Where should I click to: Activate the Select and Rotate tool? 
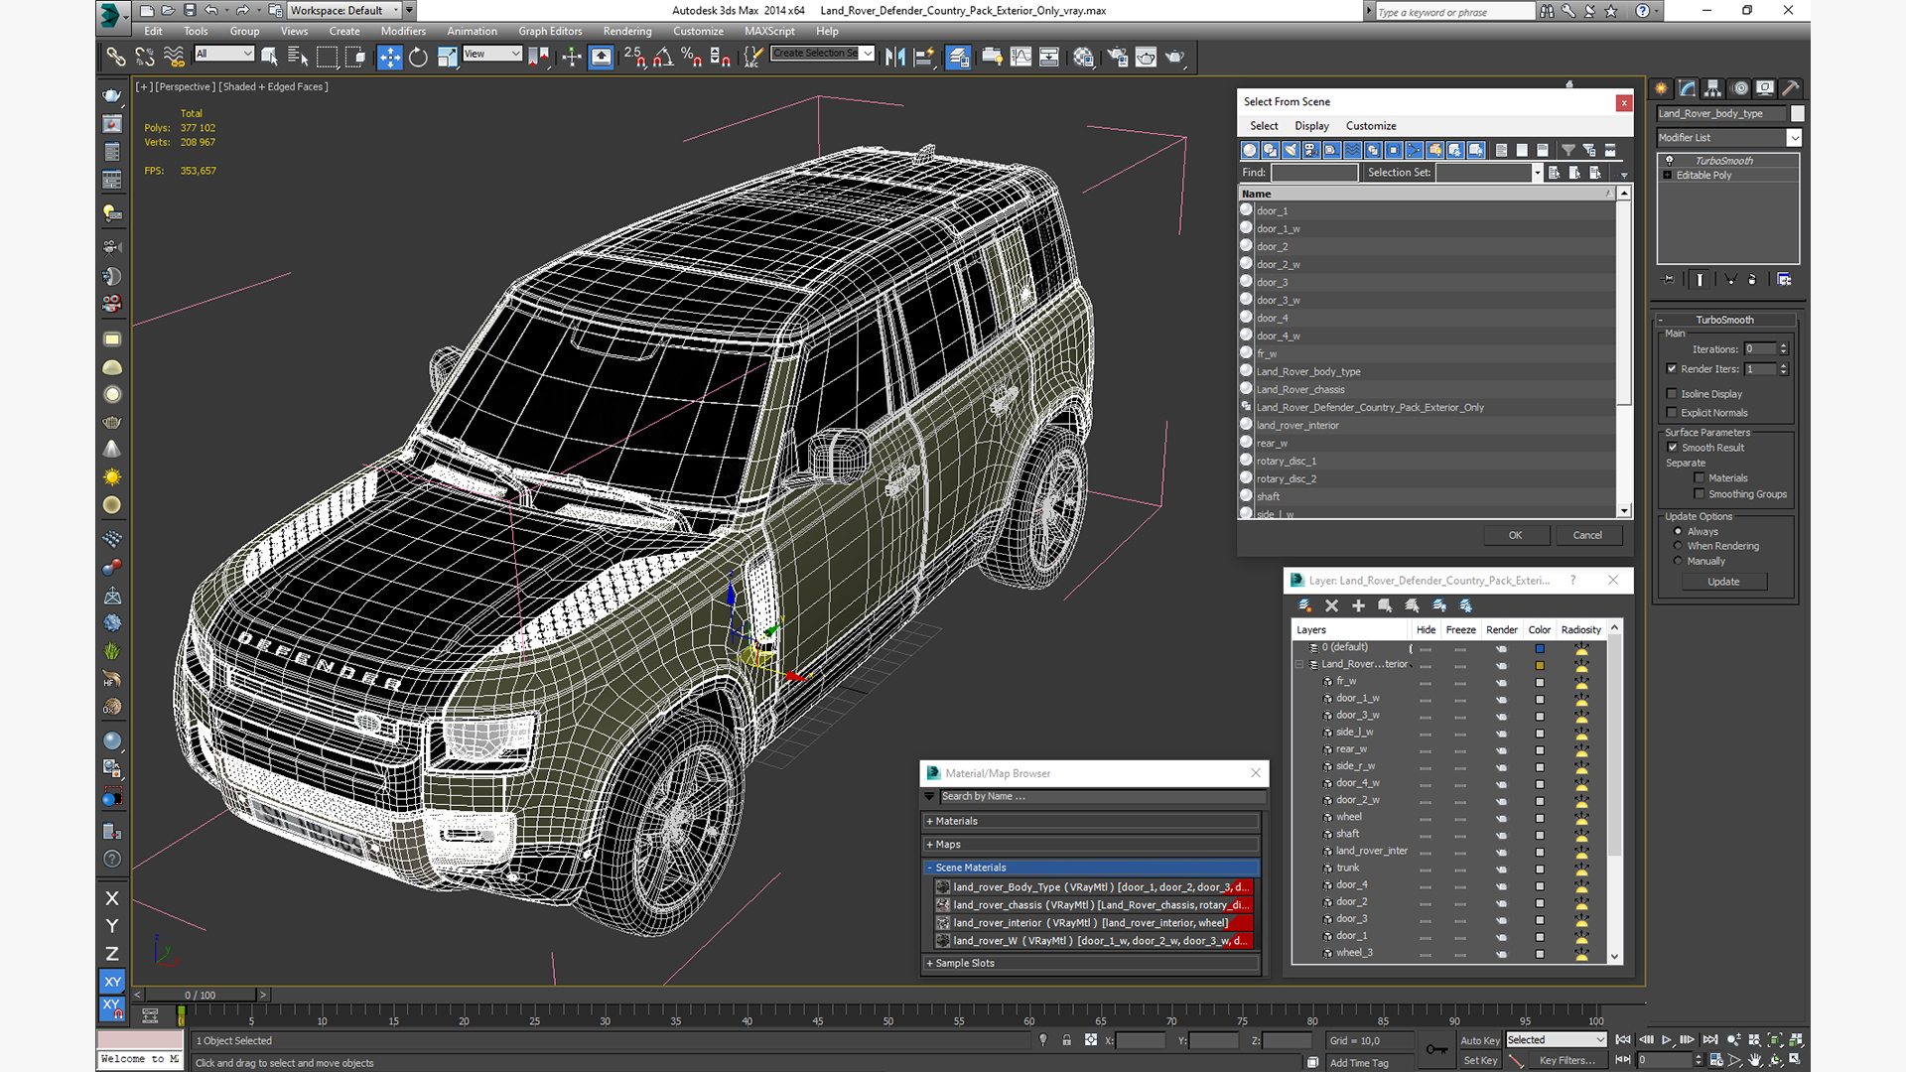coord(418,57)
